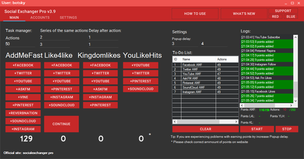Click the CONTINUE button
Image resolution: width=304 pixels, height=159 pixels.
click(x=61, y=124)
